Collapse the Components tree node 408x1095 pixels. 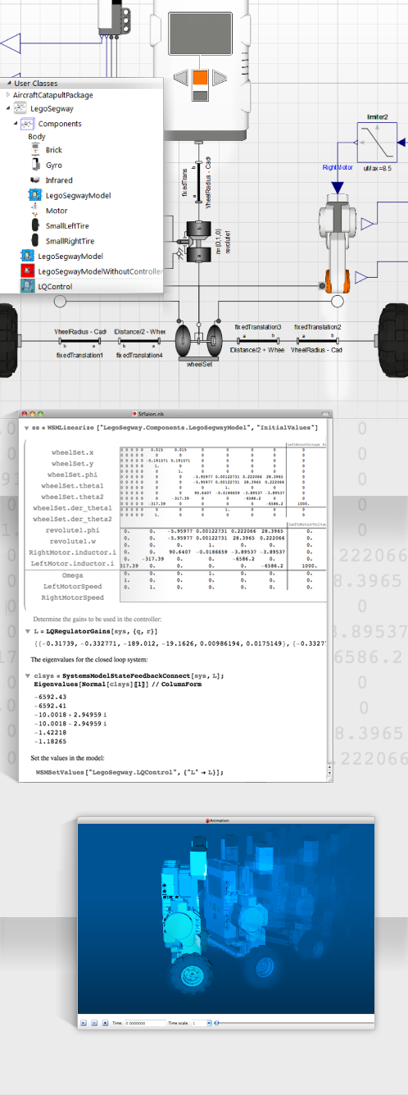tap(16, 124)
